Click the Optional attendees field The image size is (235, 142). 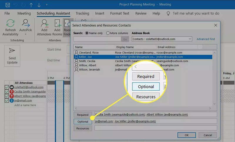[156, 121]
